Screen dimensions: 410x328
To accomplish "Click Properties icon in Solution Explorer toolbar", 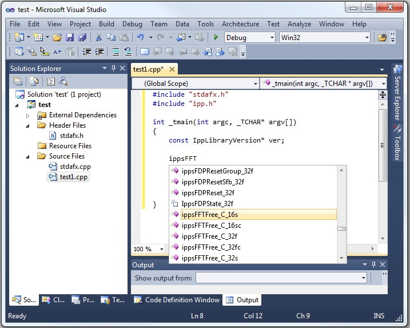I will click(18, 81).
